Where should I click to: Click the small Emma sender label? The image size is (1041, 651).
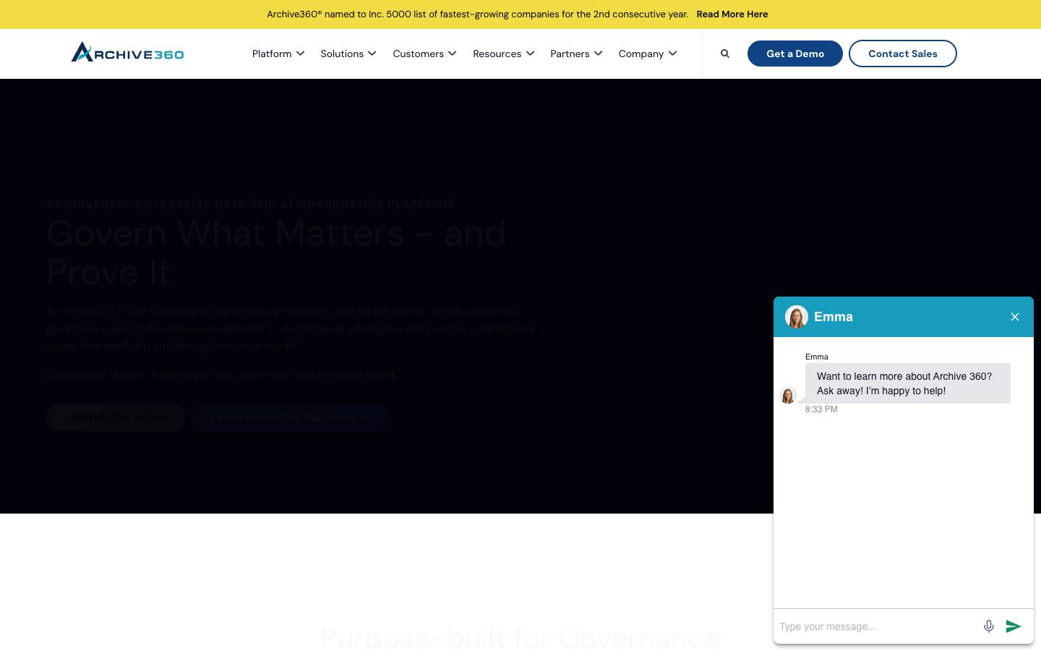tap(817, 357)
